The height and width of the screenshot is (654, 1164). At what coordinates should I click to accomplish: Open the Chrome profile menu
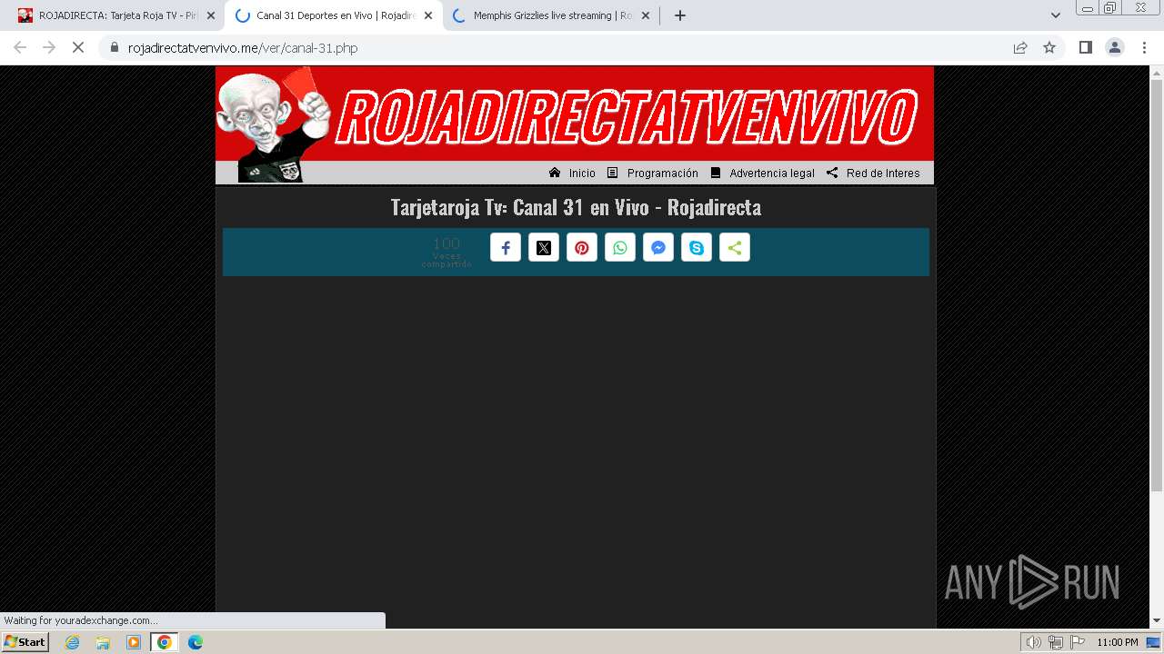click(1115, 47)
